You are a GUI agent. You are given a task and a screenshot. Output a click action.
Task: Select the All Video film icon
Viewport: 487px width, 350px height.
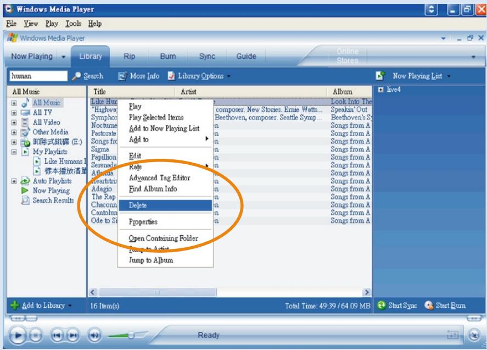tap(25, 123)
